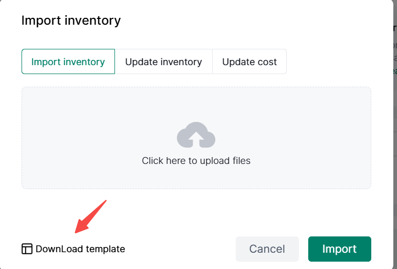Click the "Click here to upload files" text
This screenshot has height=269, width=397.
(x=196, y=161)
